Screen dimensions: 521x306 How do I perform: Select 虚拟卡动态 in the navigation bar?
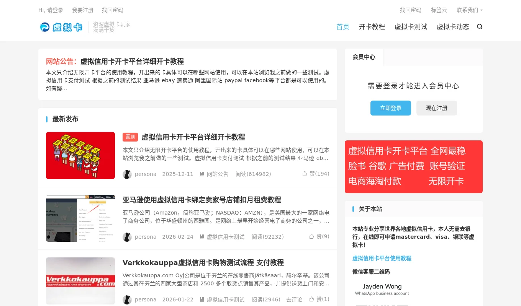pos(453,27)
